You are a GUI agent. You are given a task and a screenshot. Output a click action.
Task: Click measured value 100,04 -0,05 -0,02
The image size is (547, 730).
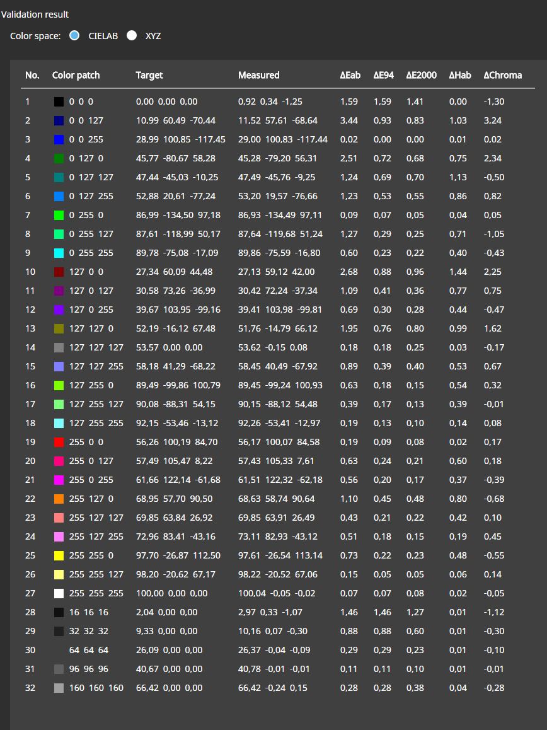click(x=277, y=593)
